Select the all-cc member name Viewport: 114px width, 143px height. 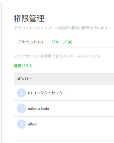[32, 124]
